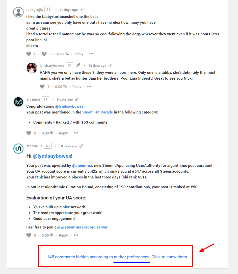Like lyndsaybowes' reply with the heart icon

click(x=42, y=86)
